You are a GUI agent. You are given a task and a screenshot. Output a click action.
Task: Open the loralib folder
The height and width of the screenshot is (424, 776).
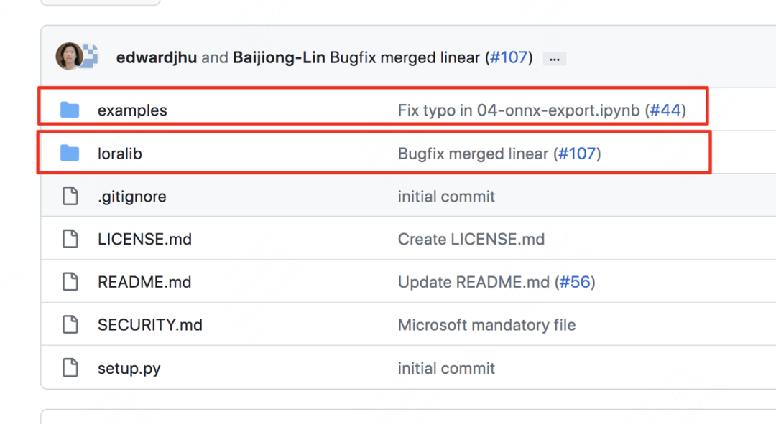tap(120, 154)
